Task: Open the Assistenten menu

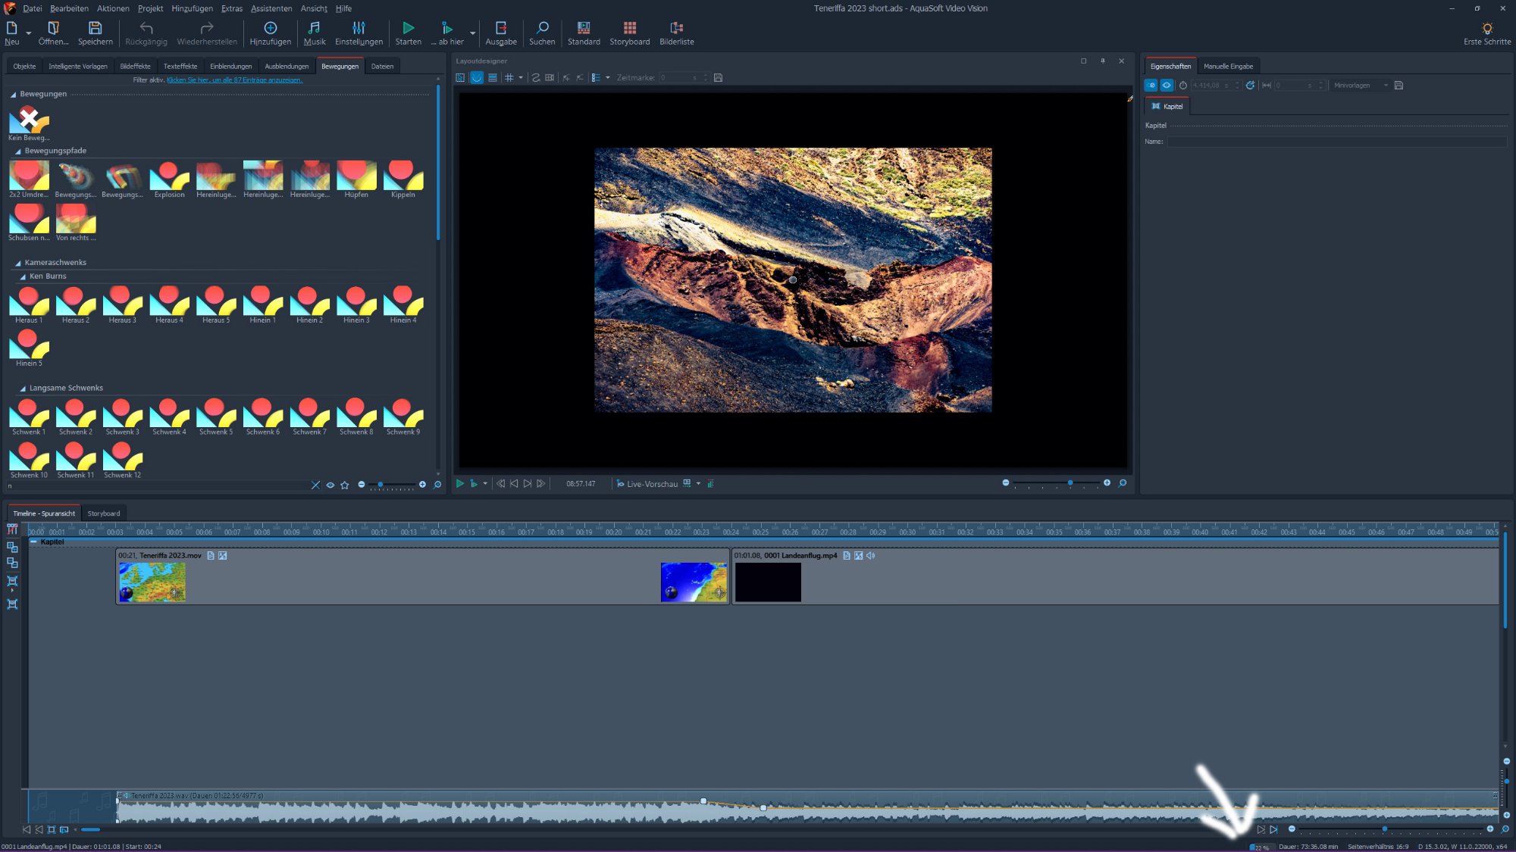Action: 271,8
